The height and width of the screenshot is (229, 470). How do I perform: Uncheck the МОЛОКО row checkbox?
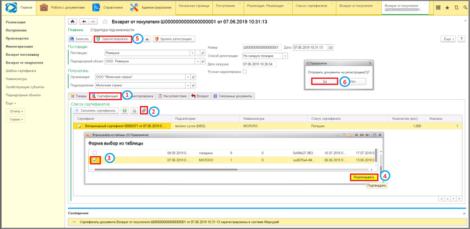95,160
